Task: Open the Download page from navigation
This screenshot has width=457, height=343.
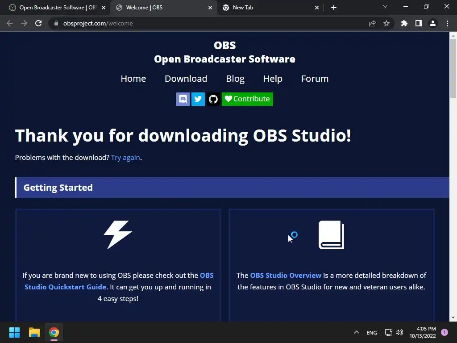Action: 186,79
